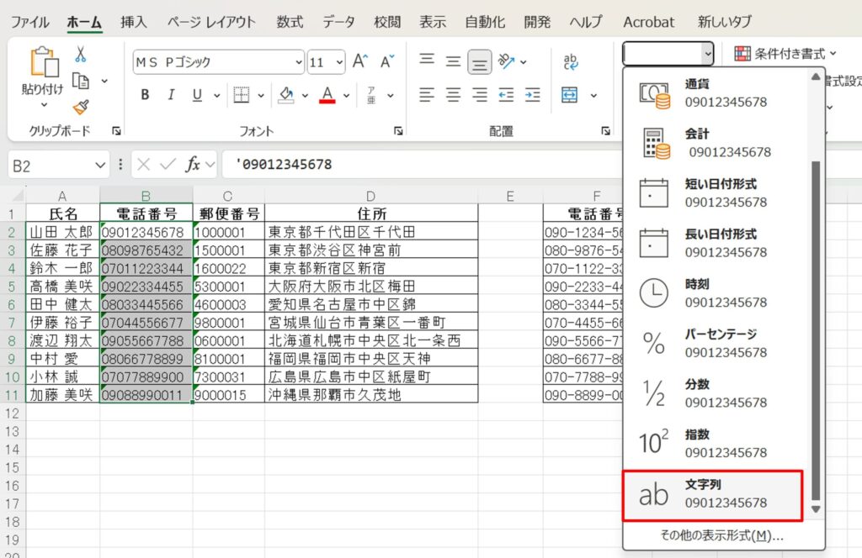Toggle italic formatting
Screen dimensions: 862x558
coord(171,95)
